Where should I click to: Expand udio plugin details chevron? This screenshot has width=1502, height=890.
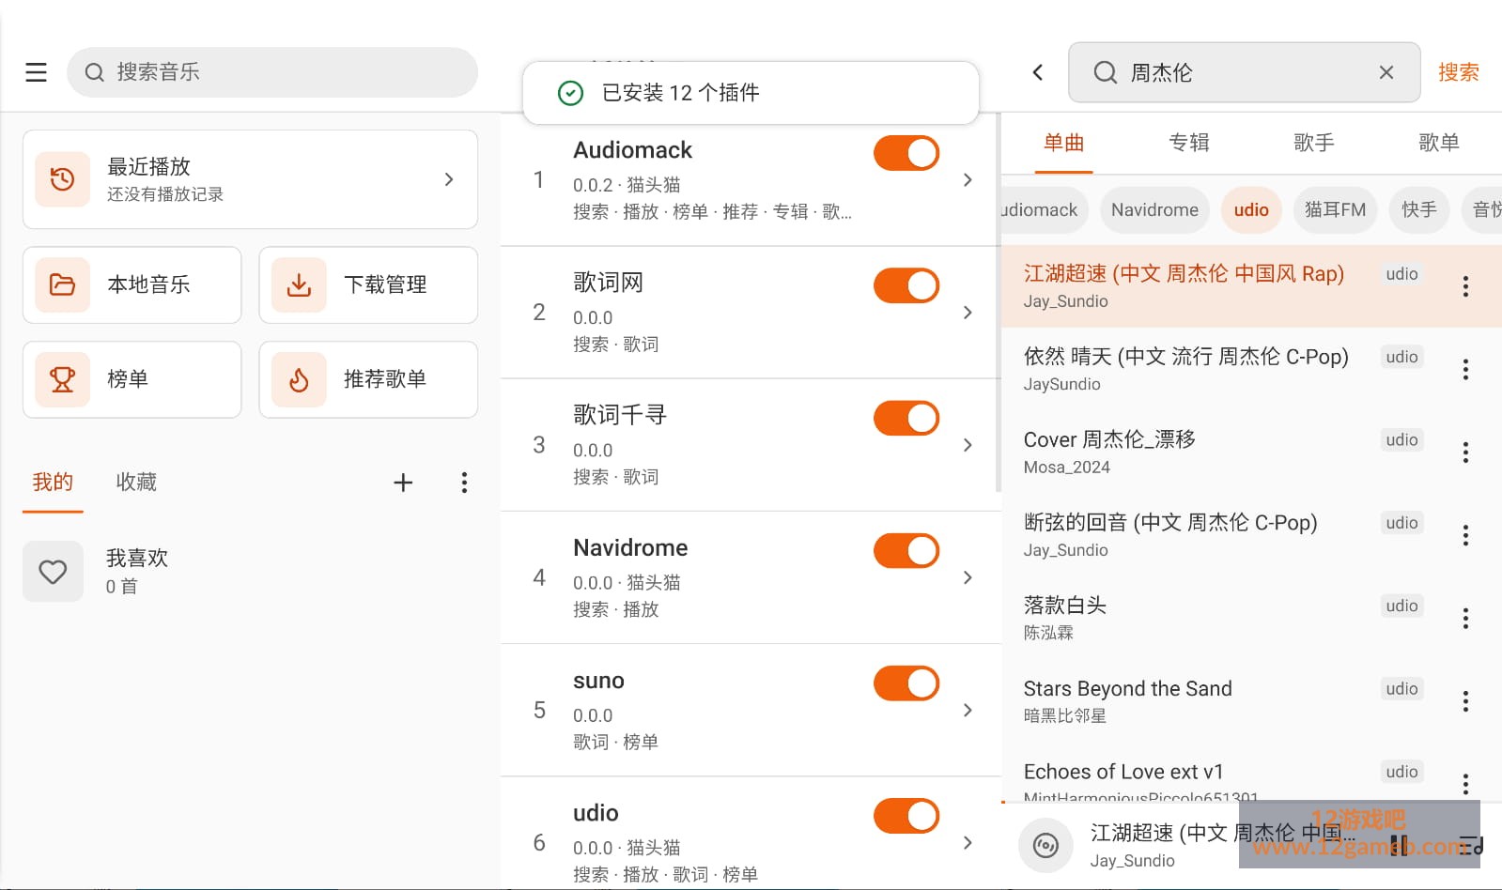click(968, 843)
